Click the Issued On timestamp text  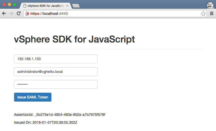point(46,122)
